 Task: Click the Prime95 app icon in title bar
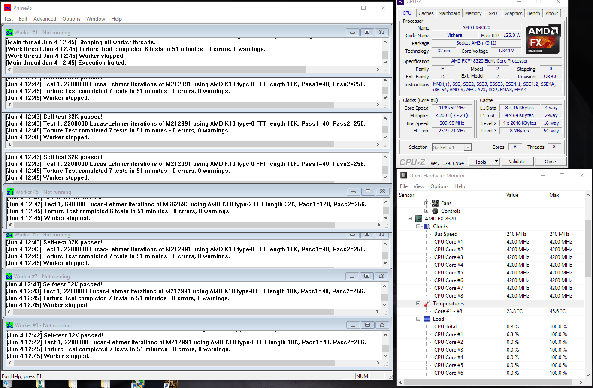coord(7,8)
